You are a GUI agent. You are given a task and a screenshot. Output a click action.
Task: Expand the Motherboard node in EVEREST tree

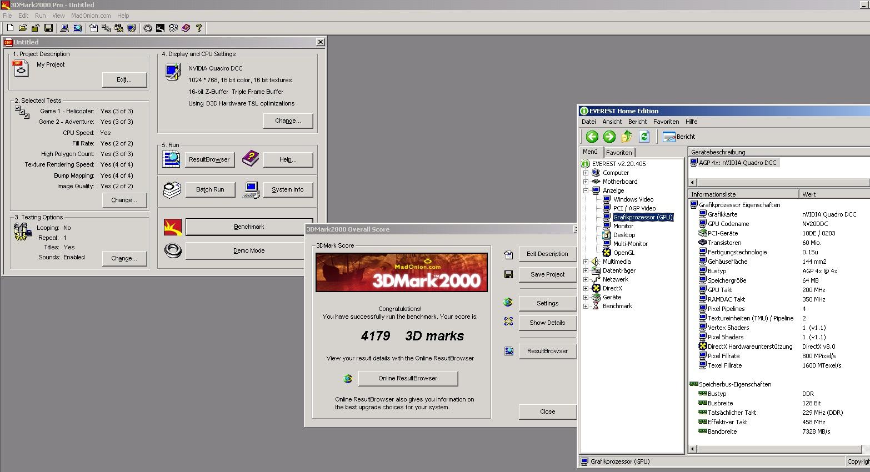tap(586, 182)
